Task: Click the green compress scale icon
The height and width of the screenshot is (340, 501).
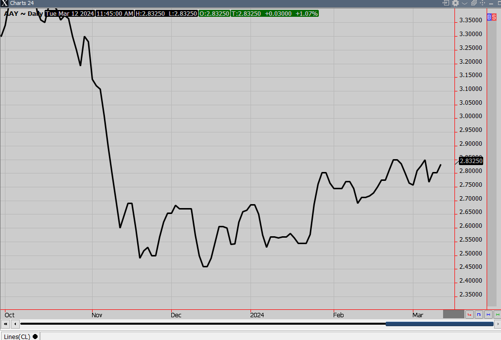Action: (x=498, y=314)
